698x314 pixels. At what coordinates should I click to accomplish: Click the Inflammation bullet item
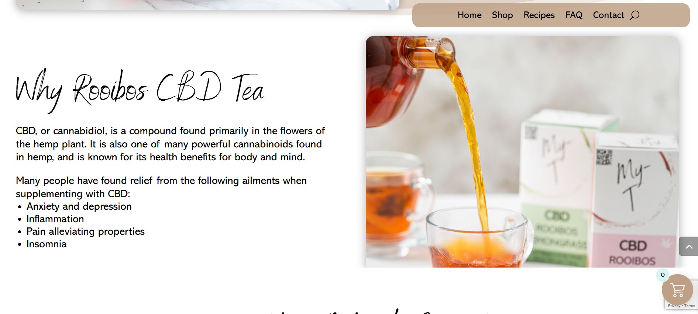[x=55, y=219]
